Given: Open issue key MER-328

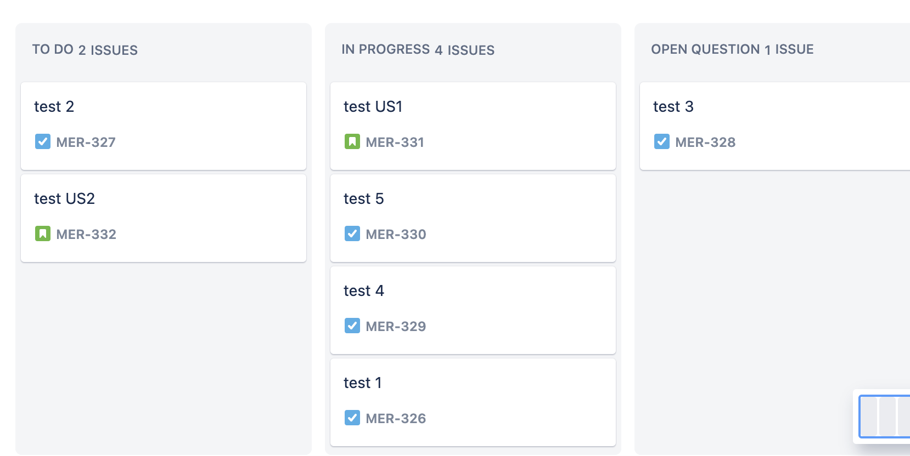Looking at the screenshot, I should [705, 142].
